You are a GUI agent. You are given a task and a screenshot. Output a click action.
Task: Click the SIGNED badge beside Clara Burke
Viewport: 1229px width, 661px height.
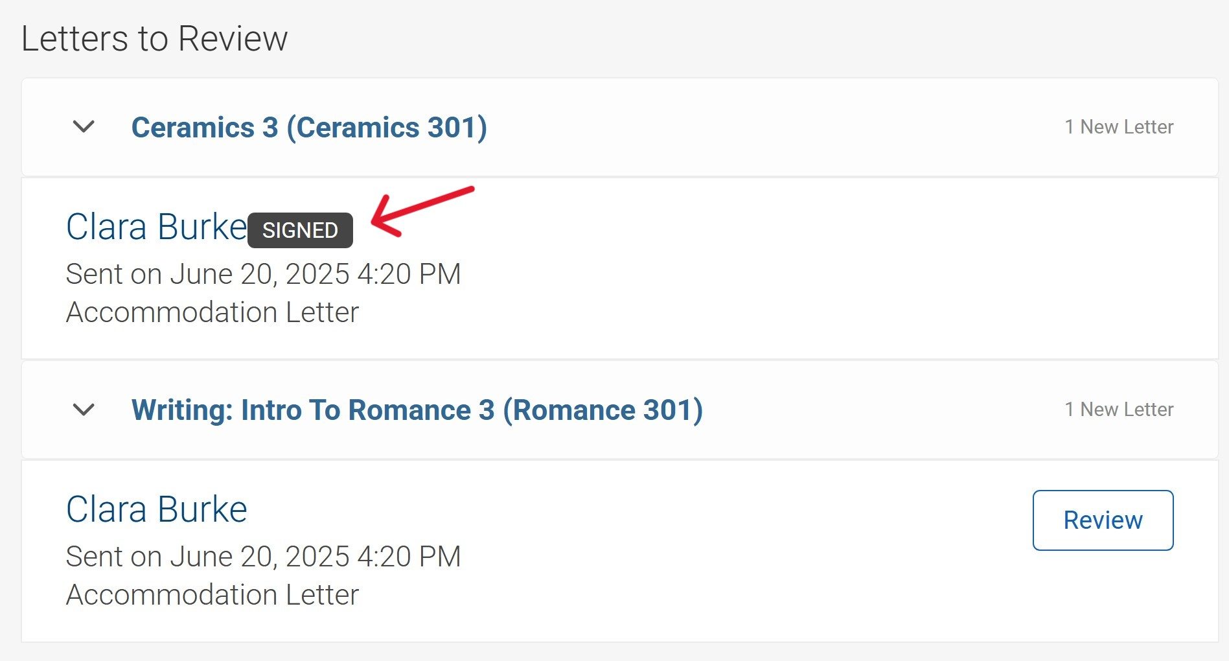pyautogui.click(x=300, y=230)
